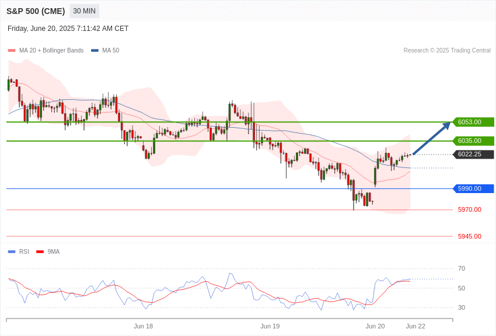Screen dimensions: 496x336
Task: Click the S&P 500 (CME) title
Action: 36,11
